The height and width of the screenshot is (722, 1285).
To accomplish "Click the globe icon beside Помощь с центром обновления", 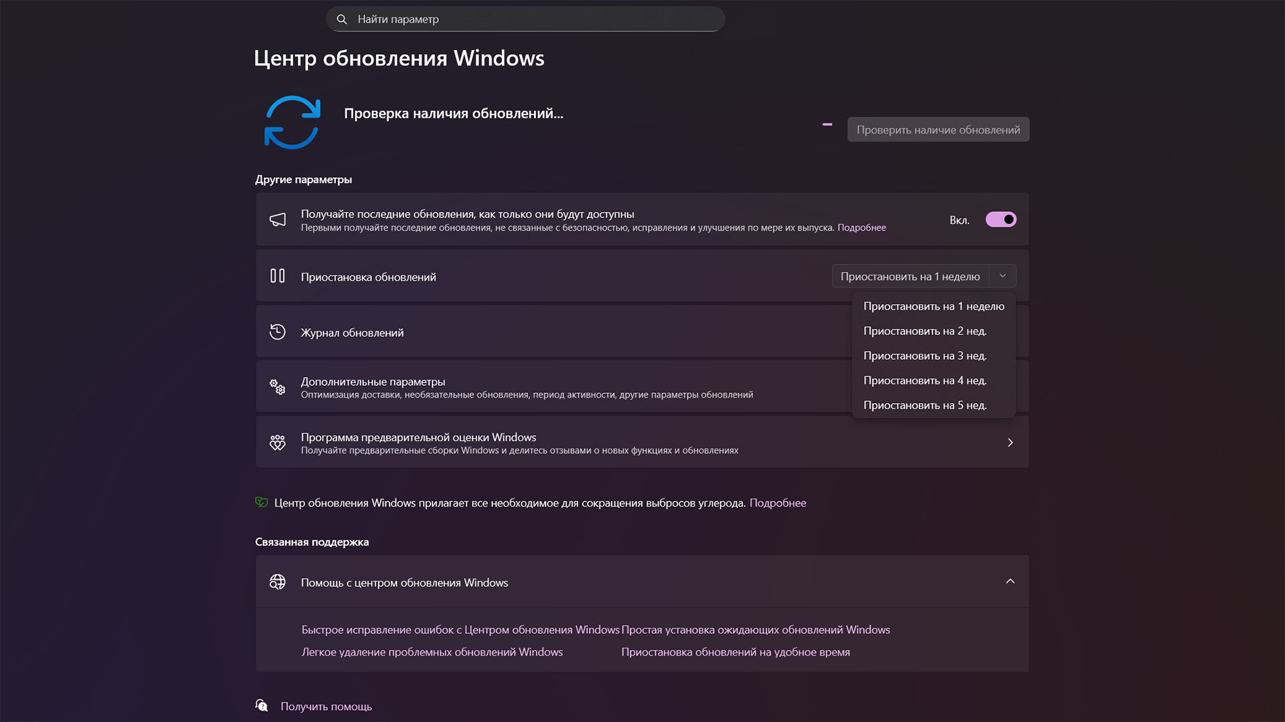I will pyautogui.click(x=278, y=582).
